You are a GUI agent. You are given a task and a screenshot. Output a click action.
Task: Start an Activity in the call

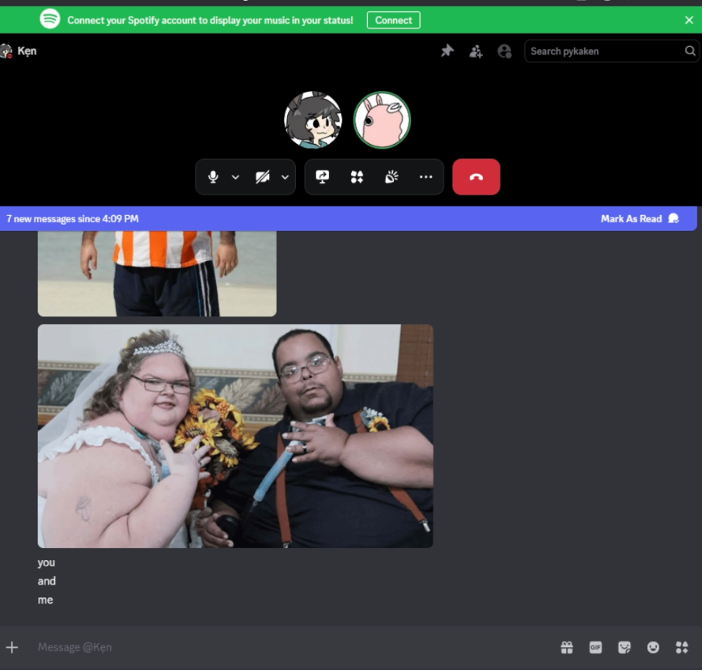point(357,177)
